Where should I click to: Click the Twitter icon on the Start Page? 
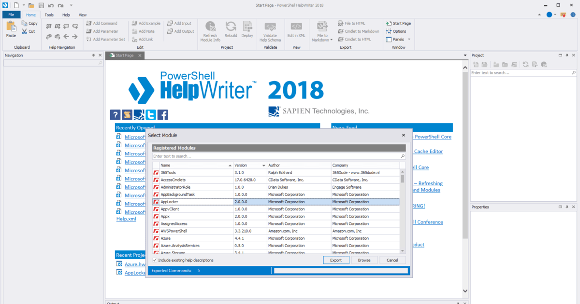150,115
